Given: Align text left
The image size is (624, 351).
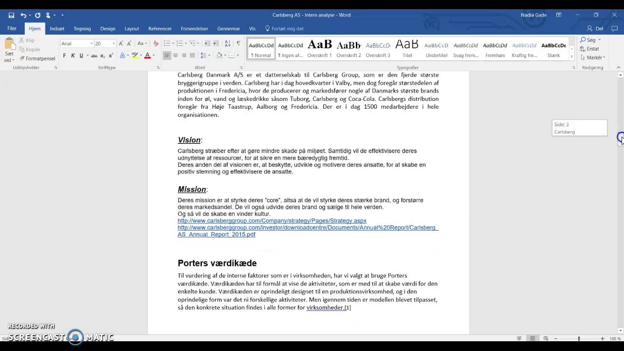Looking at the screenshot, I should coord(167,56).
